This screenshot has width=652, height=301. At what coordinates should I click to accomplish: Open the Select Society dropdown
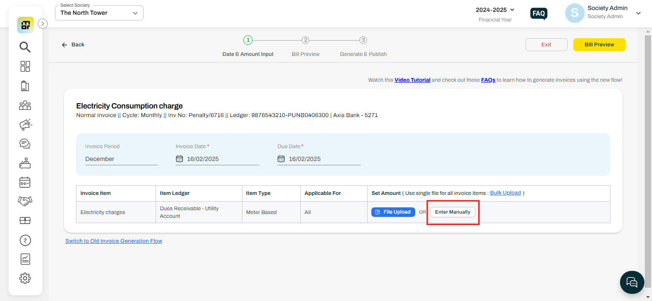[x=99, y=12]
